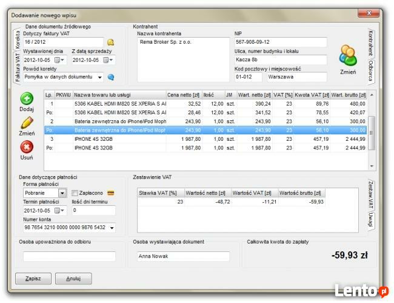
Task: Open the Termin płatności date picker
Action: pos(59,211)
